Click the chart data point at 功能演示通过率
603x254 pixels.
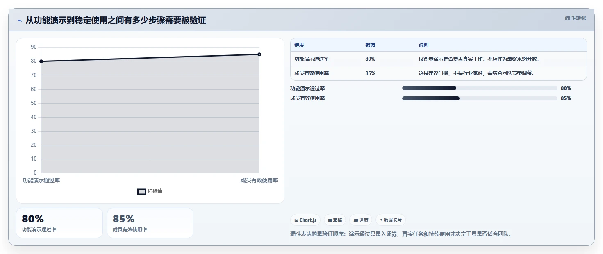tap(41, 61)
